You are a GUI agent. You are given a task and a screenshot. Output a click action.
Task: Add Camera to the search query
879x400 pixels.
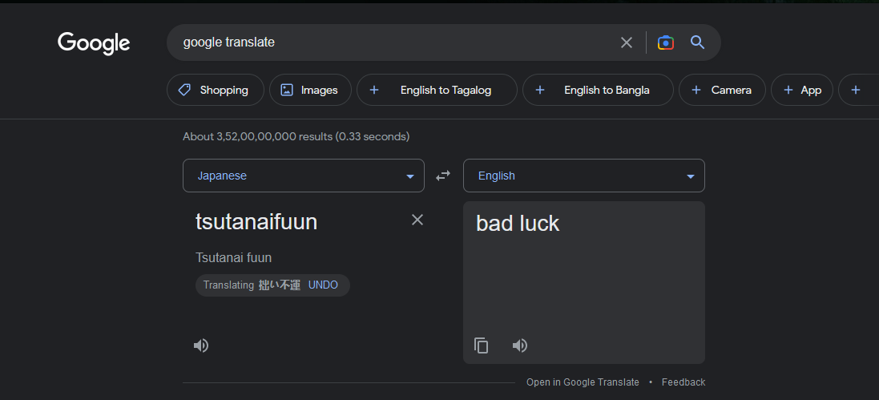tap(722, 90)
